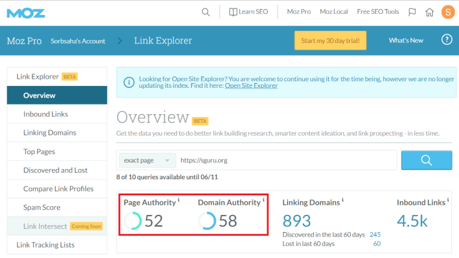Open What's New link

click(x=406, y=41)
